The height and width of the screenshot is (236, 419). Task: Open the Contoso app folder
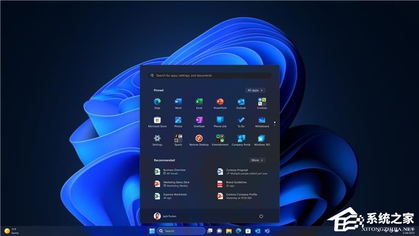(262, 103)
